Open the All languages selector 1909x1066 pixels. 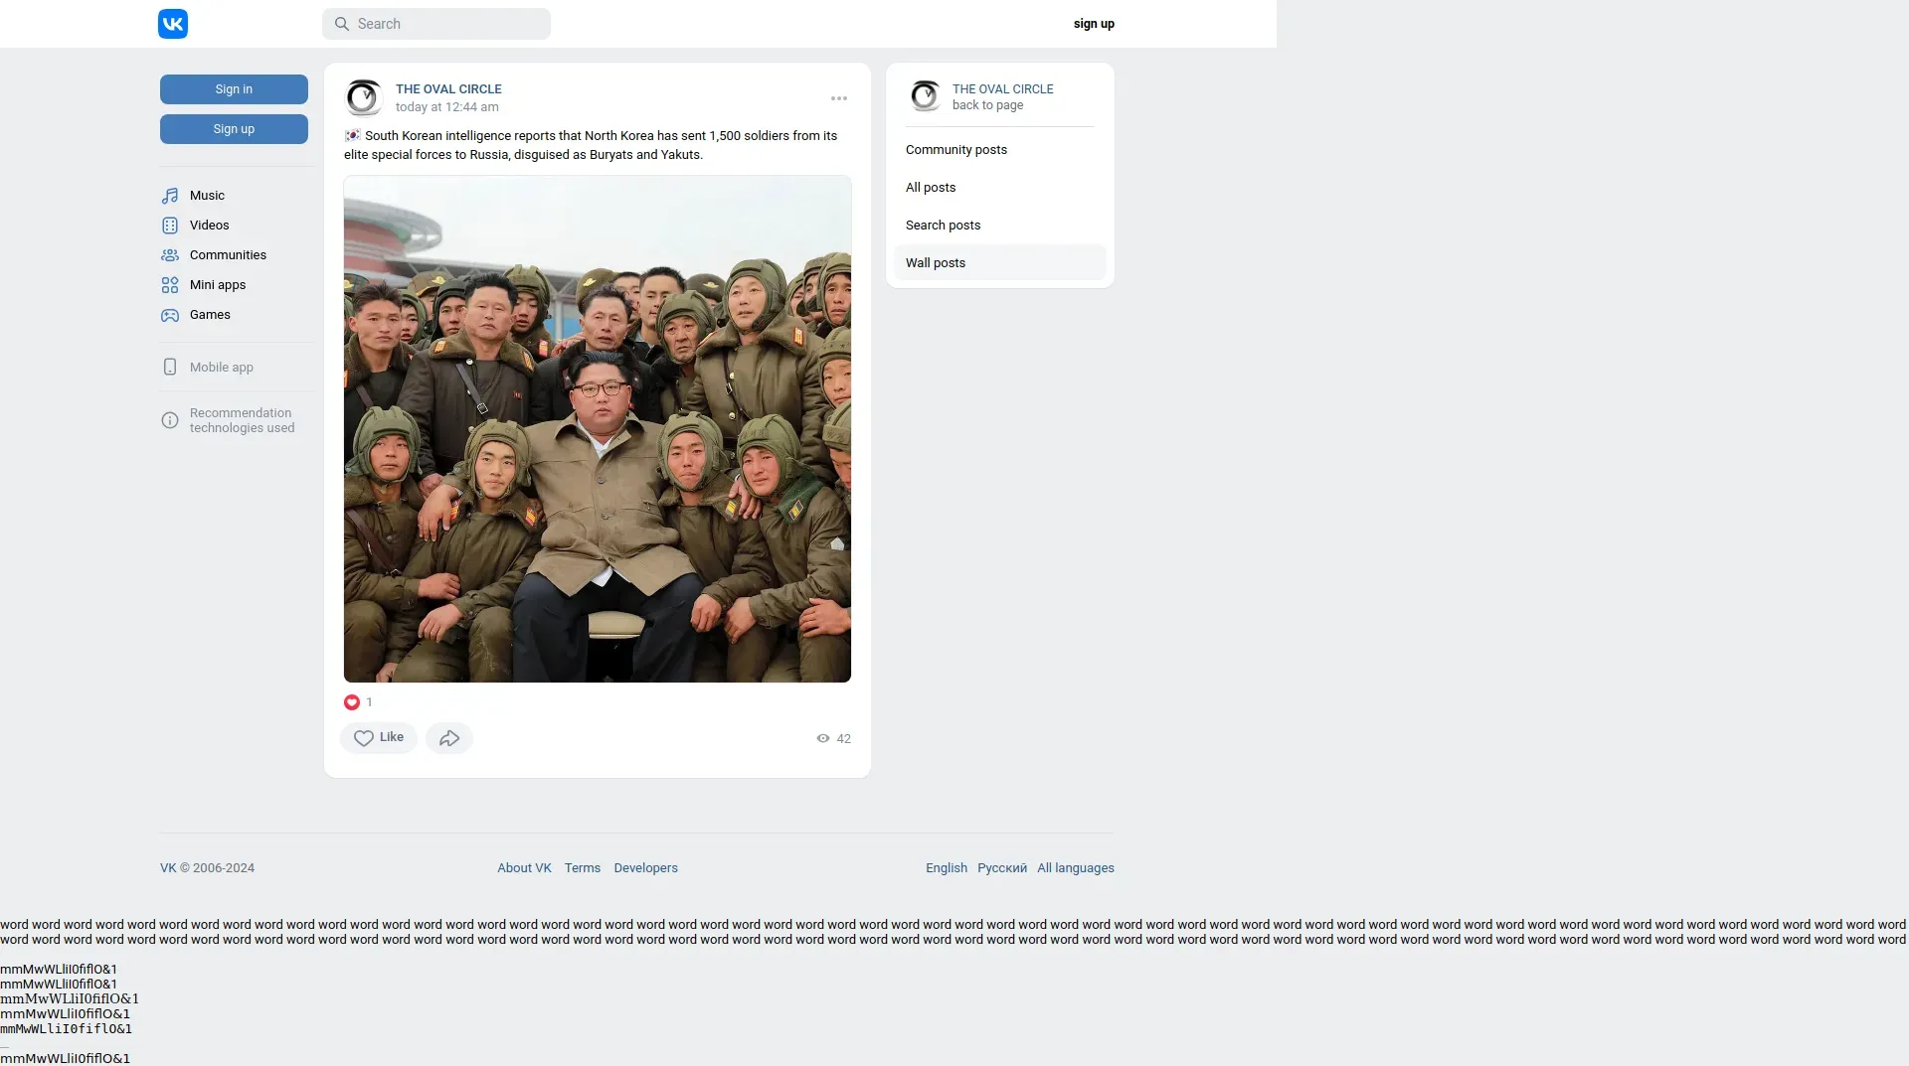pos(1076,868)
